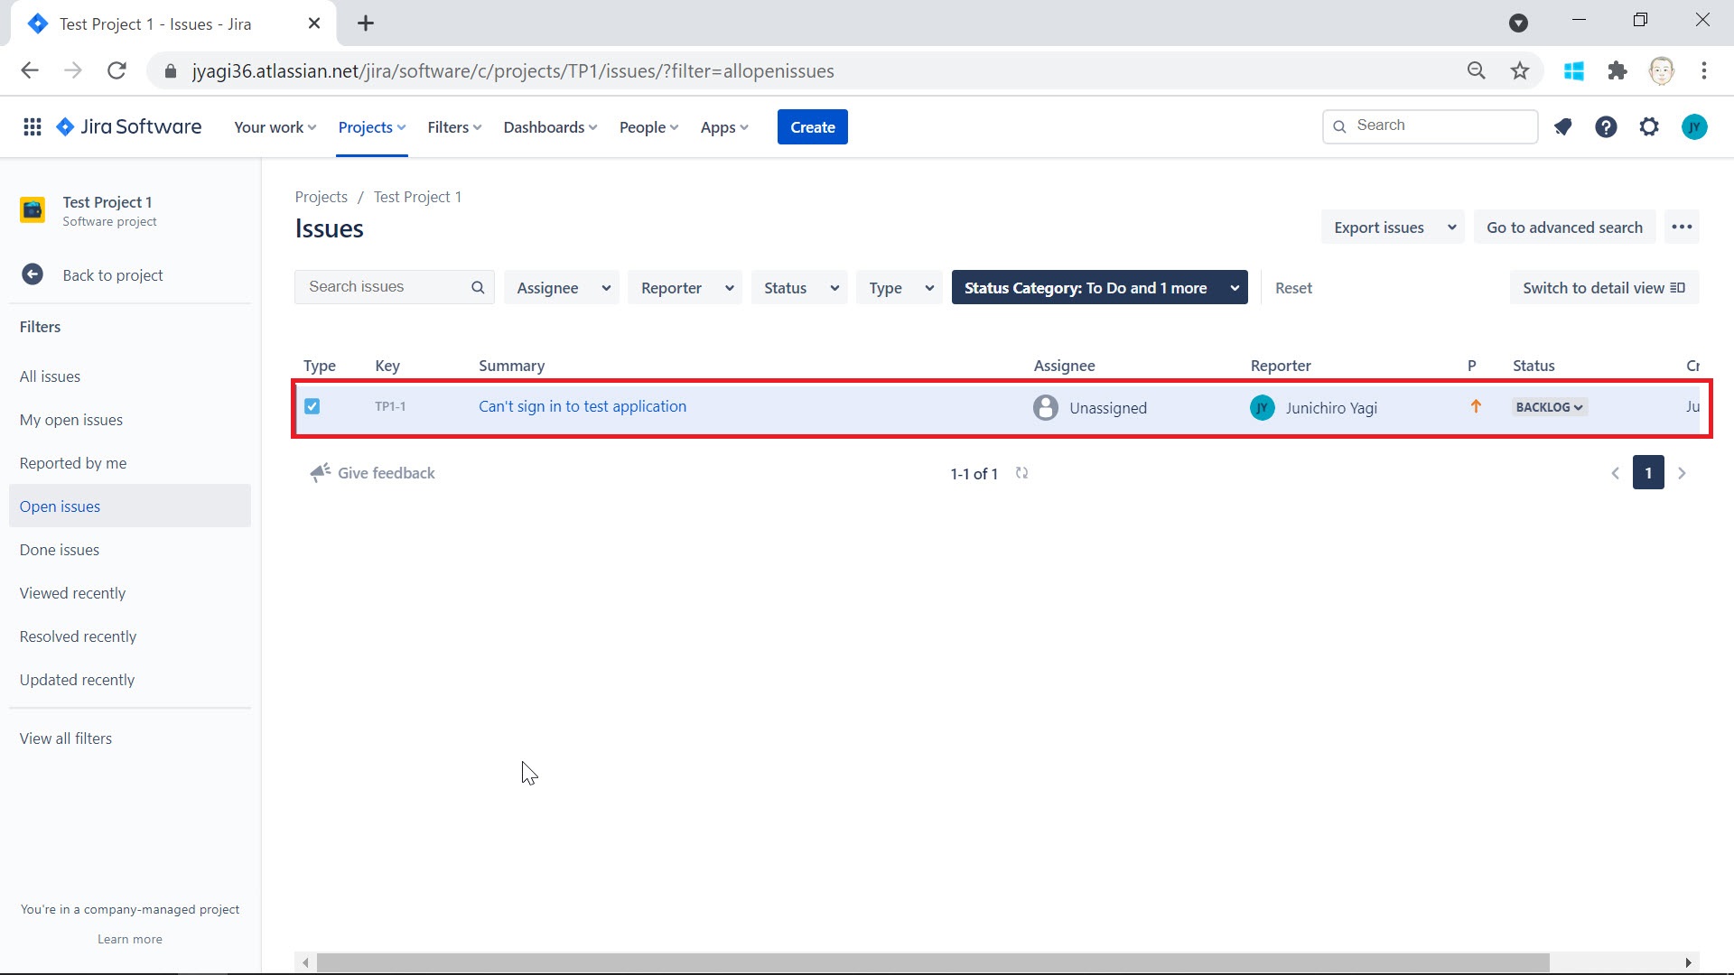Click the TP1-1 issue key
The image size is (1734, 975).
(390, 406)
